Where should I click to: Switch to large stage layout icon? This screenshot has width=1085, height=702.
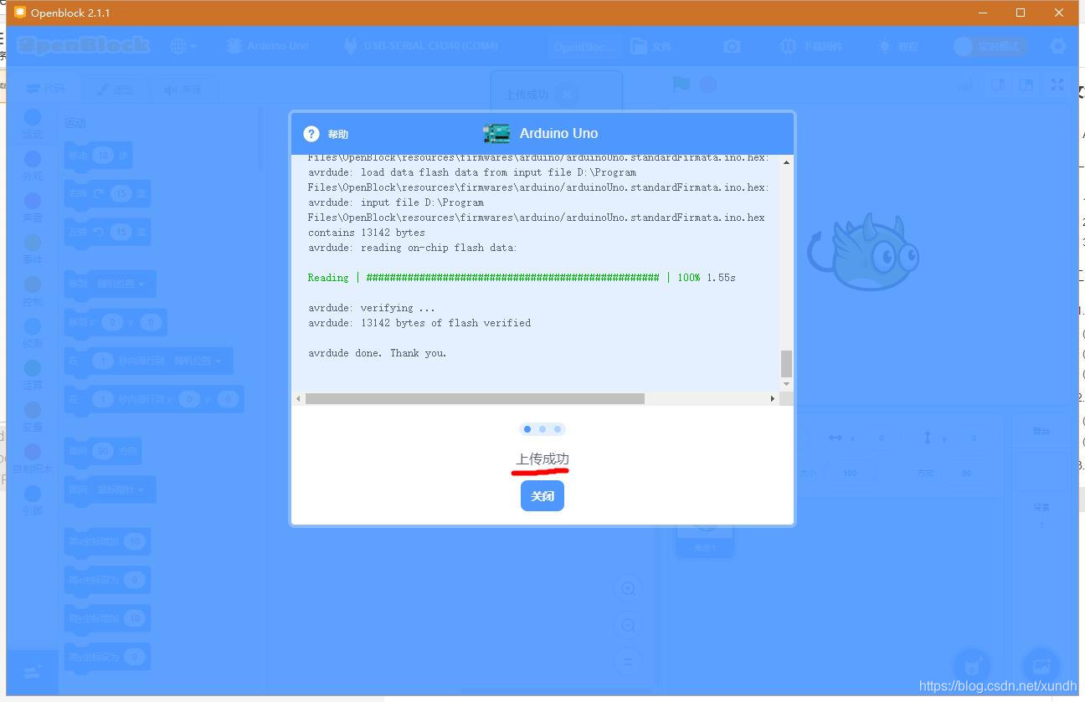1026,85
